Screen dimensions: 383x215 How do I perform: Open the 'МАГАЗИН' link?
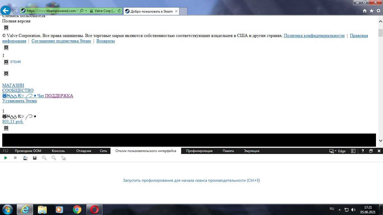click(x=13, y=85)
